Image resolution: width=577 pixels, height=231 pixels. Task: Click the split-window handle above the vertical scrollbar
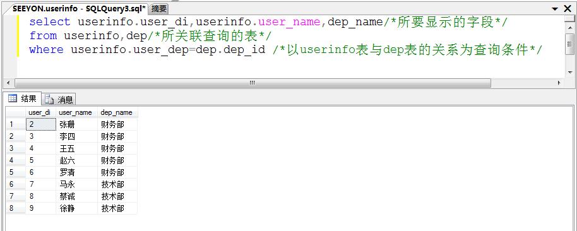(x=569, y=18)
